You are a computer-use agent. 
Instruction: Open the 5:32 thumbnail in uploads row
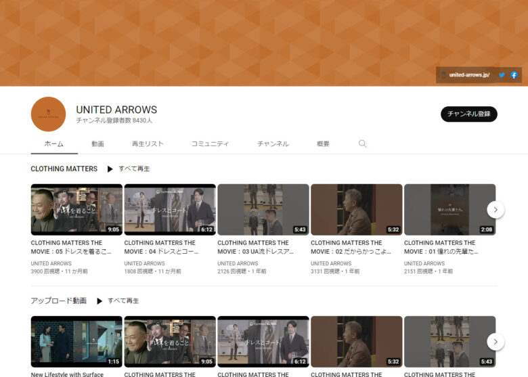pyautogui.click(x=356, y=342)
